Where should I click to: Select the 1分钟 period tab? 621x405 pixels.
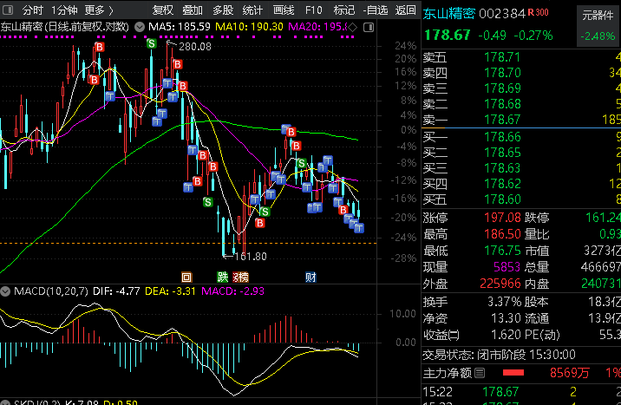pyautogui.click(x=64, y=10)
